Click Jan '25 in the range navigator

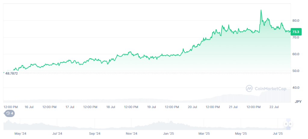point(168,133)
